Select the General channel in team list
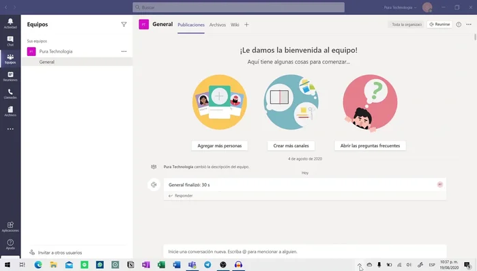This screenshot has width=477, height=271. coord(77,61)
